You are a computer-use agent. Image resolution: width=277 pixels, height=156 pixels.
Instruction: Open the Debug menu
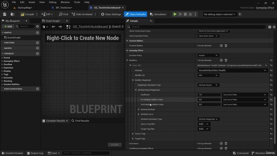[53, 2]
